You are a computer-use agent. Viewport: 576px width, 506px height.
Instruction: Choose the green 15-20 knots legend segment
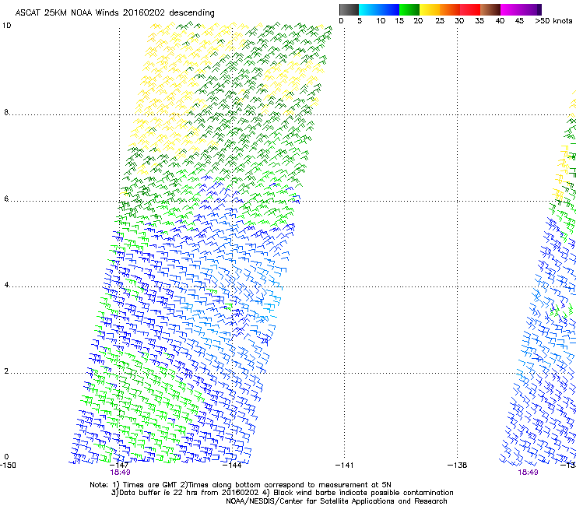coord(409,9)
